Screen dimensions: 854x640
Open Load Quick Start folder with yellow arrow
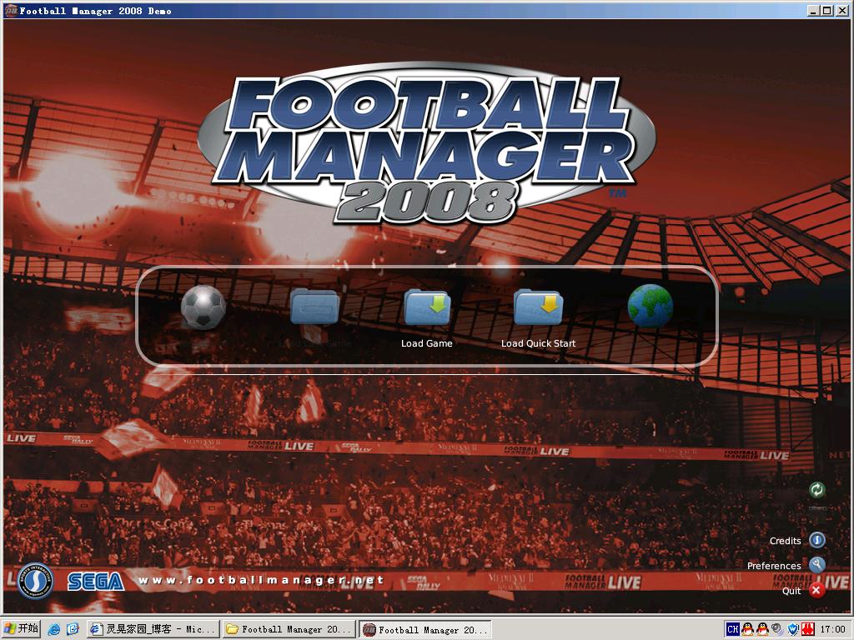pyautogui.click(x=538, y=307)
